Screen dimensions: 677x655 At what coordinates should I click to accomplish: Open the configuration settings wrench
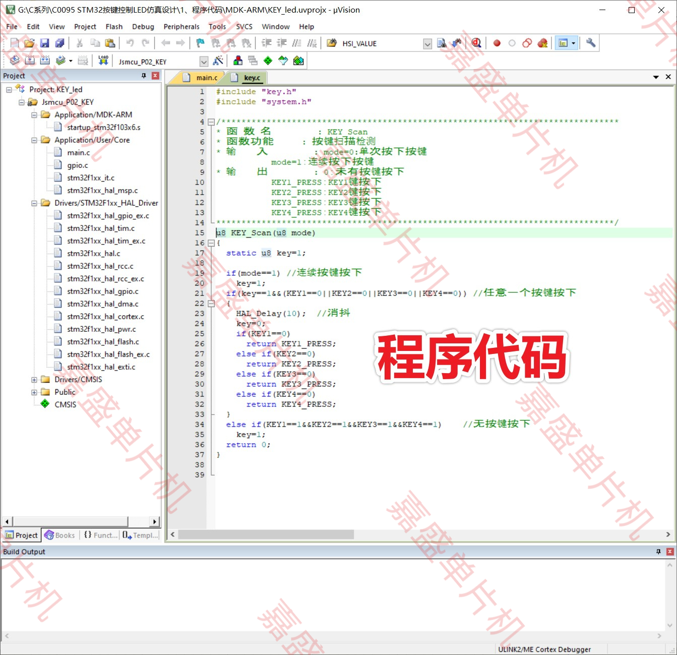591,43
